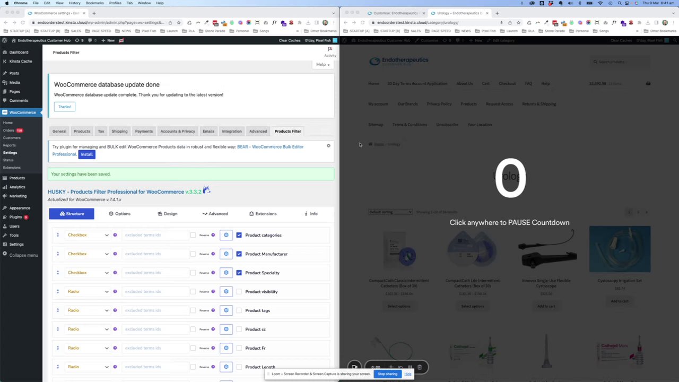Open Plugins in the WordPress sidebar

click(x=15, y=217)
